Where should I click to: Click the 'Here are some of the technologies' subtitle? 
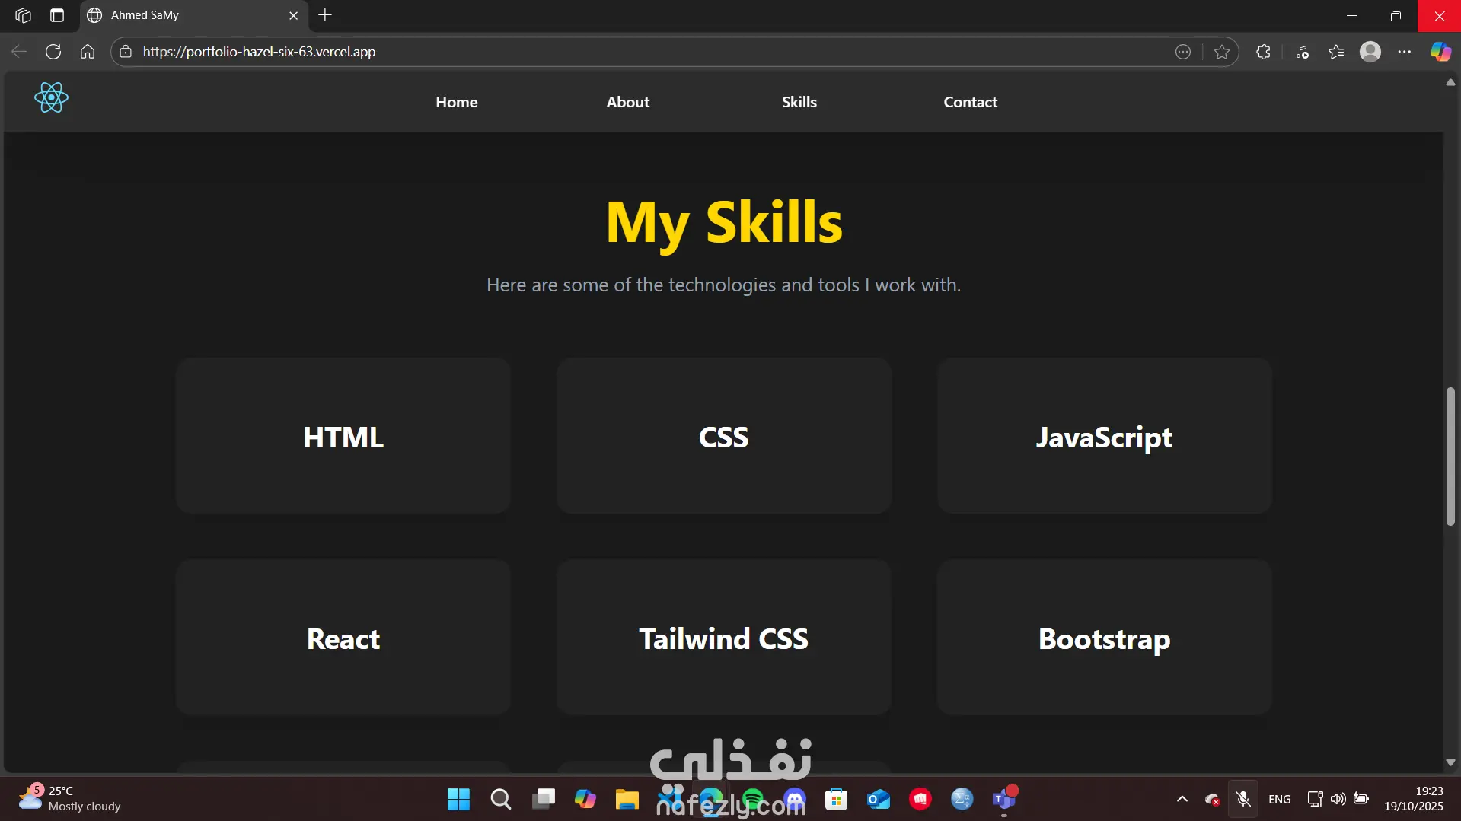724,285
